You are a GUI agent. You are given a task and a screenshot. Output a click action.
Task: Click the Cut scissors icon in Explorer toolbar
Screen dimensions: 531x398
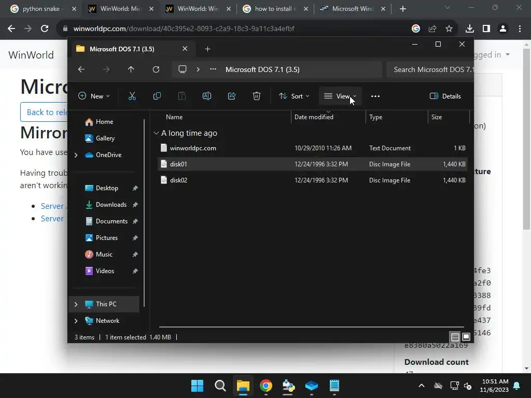[x=132, y=96]
